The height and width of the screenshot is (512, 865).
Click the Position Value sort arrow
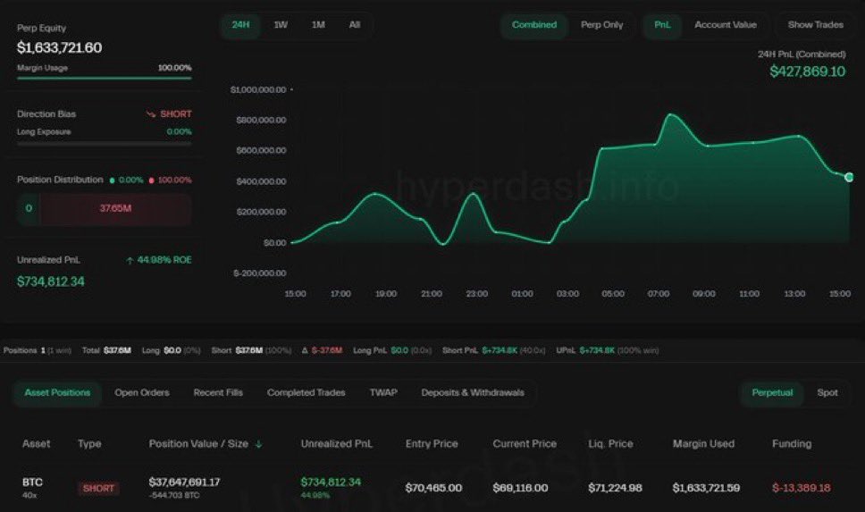coord(258,444)
